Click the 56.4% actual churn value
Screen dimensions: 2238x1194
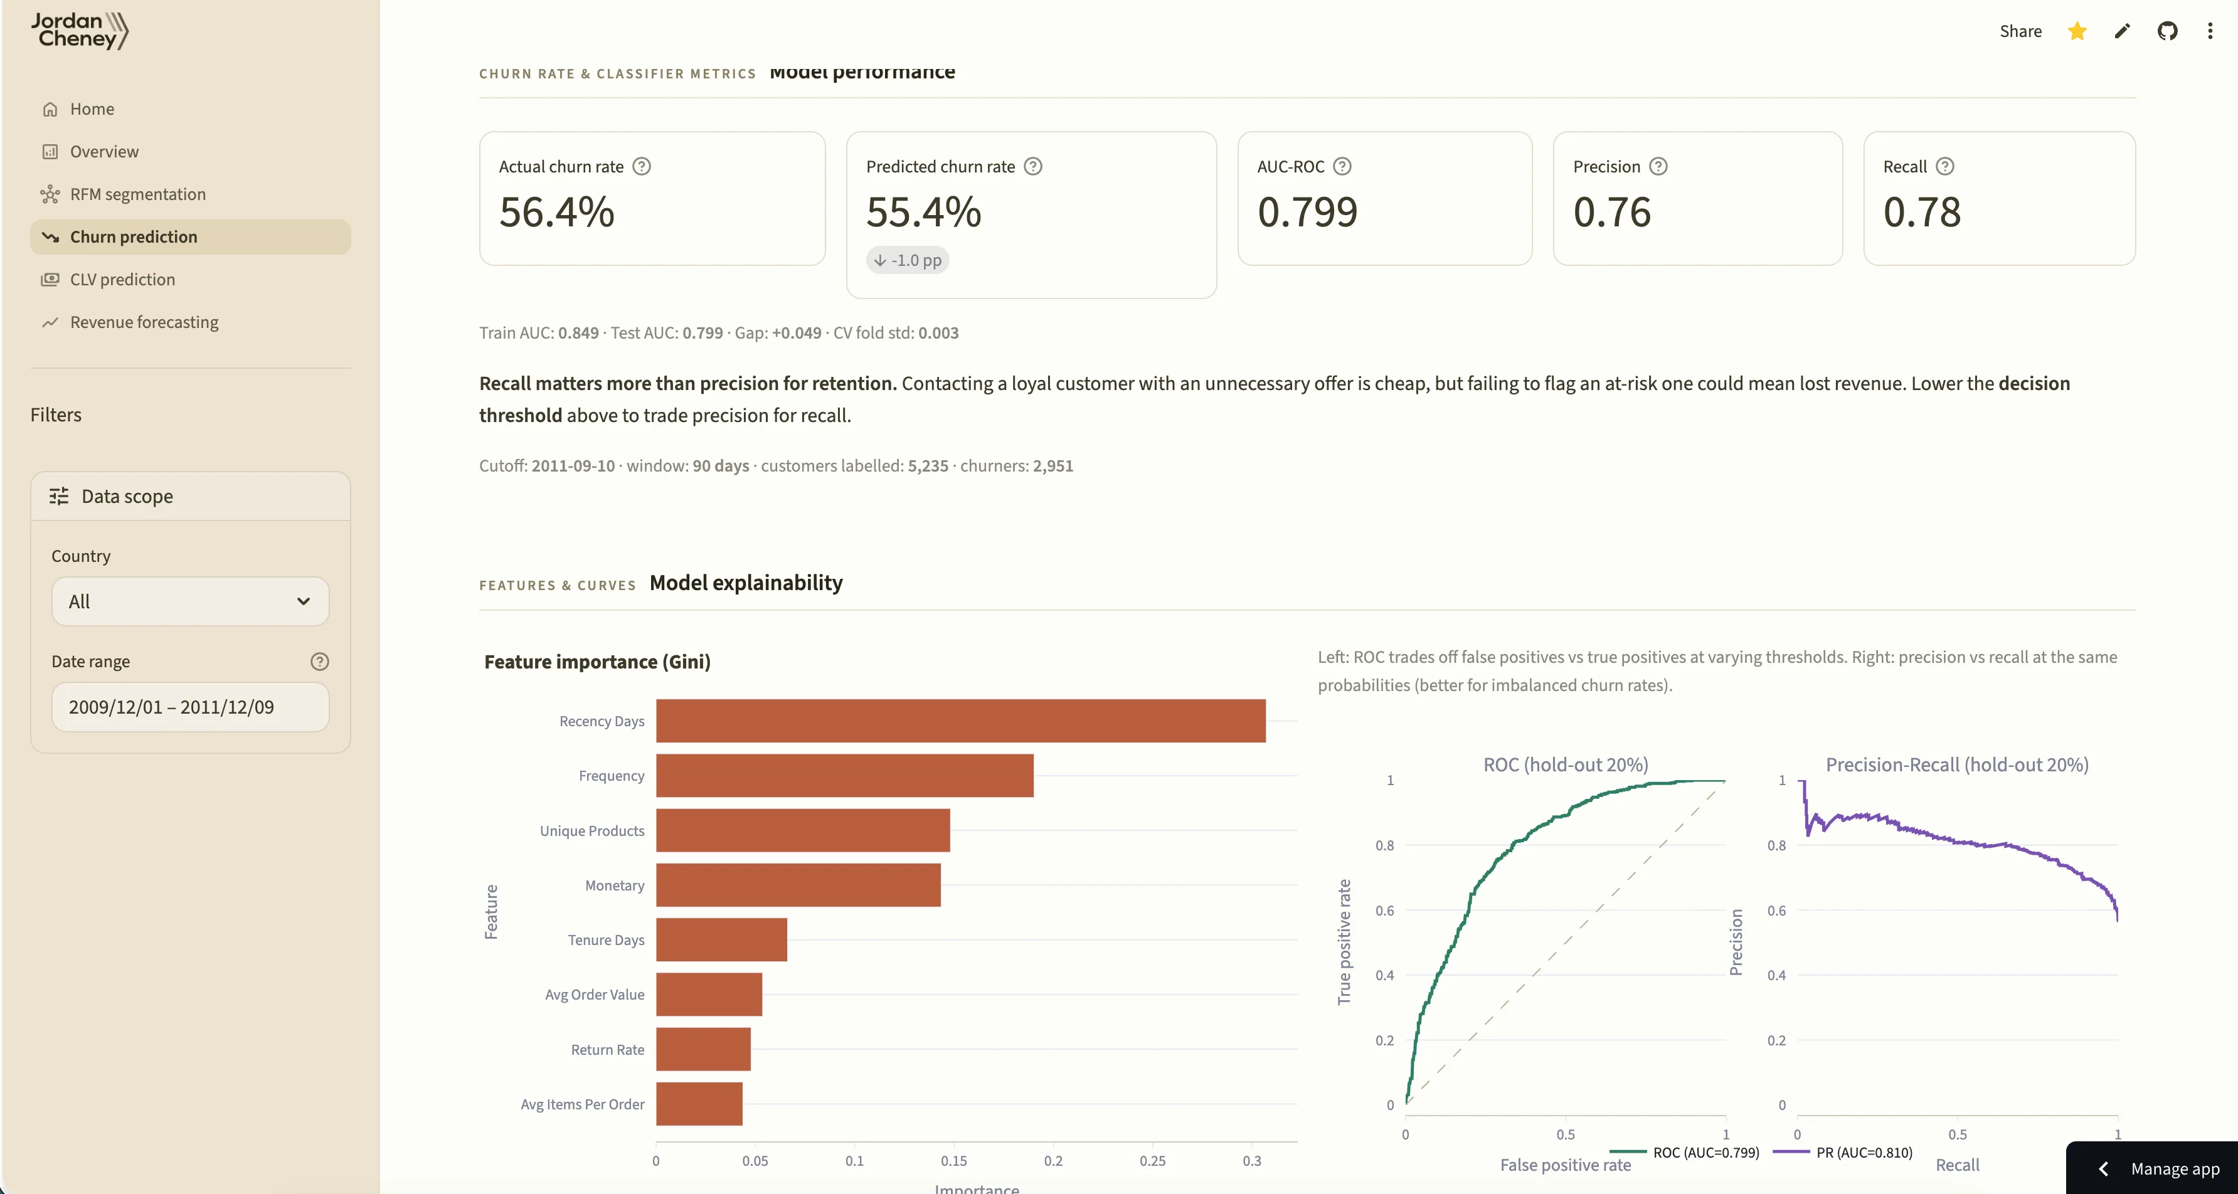pyautogui.click(x=557, y=212)
